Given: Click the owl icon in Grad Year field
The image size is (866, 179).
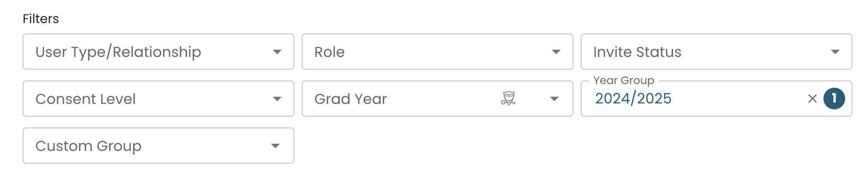Looking at the screenshot, I should click(x=508, y=98).
